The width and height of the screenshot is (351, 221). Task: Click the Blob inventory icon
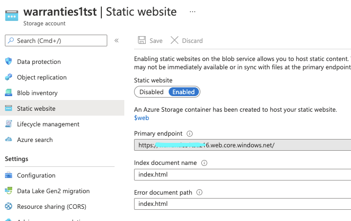pos(8,93)
